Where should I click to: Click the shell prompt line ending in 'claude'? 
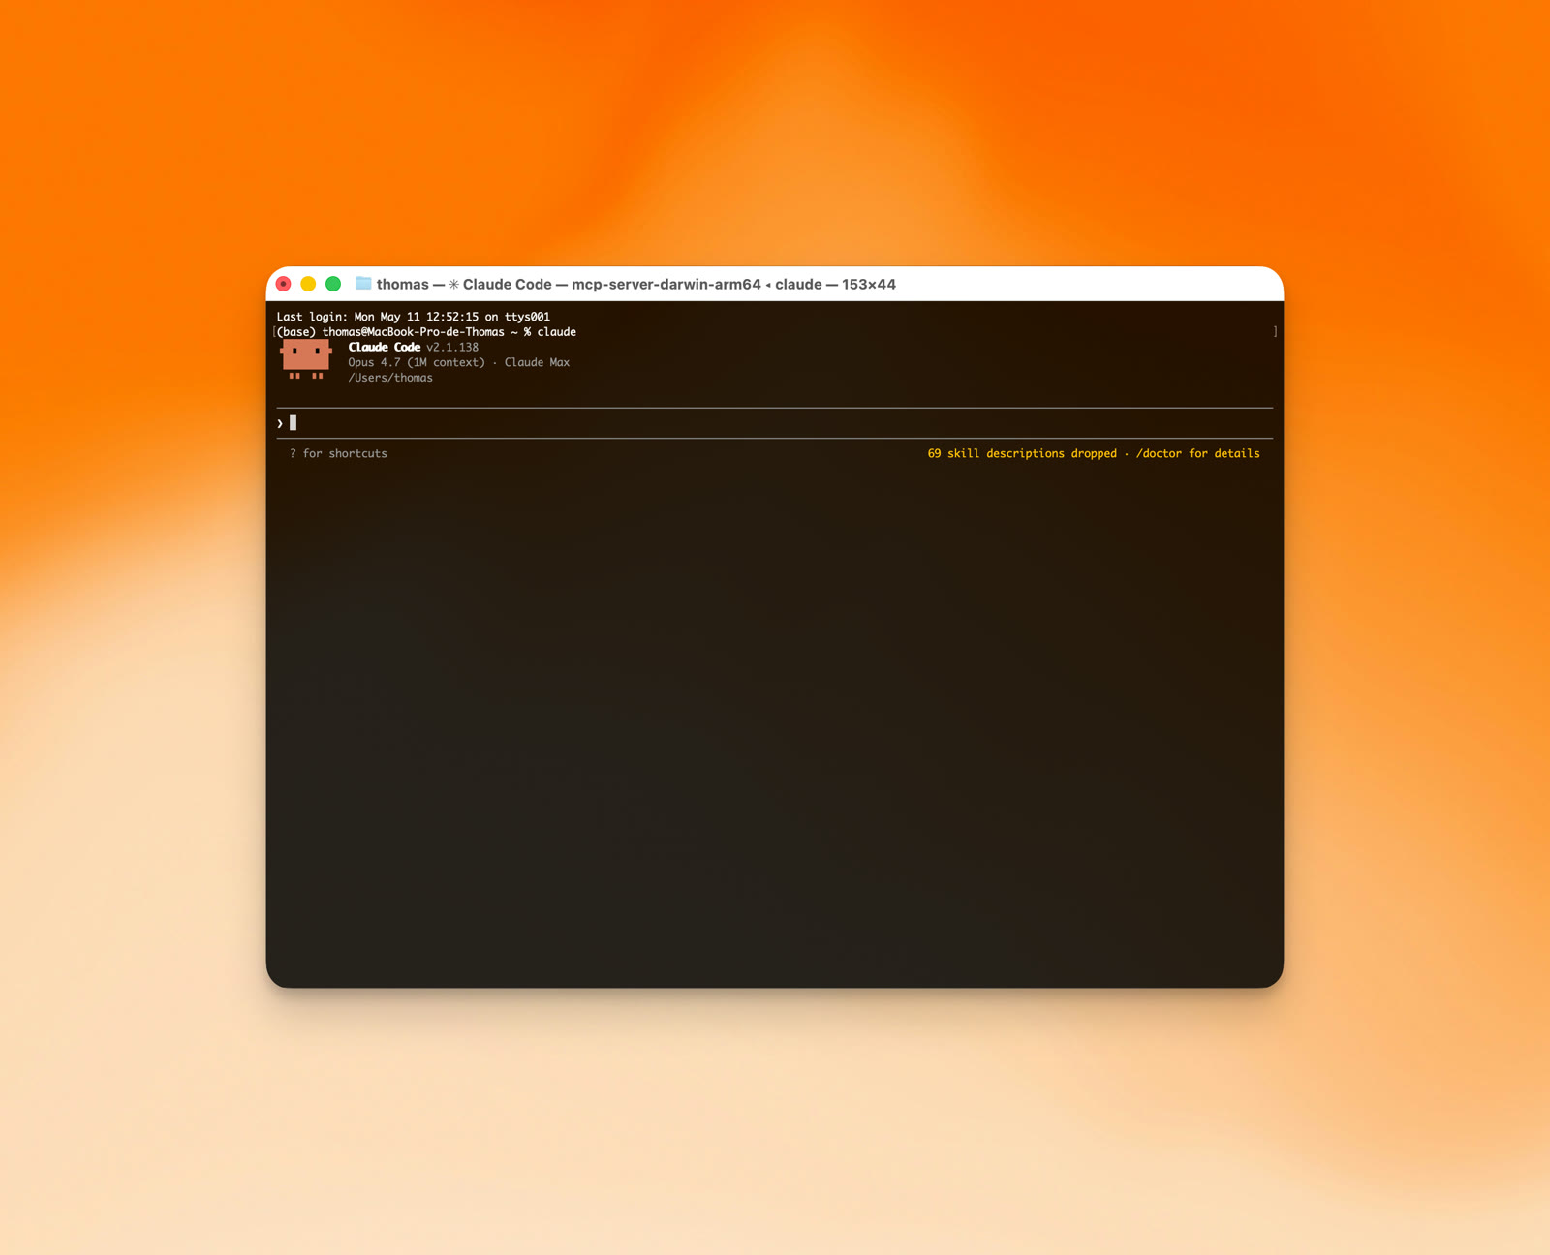coord(426,332)
